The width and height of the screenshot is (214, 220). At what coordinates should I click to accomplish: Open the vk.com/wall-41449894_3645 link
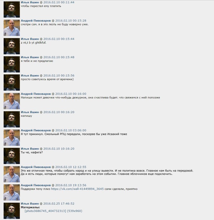click(x=77, y=189)
